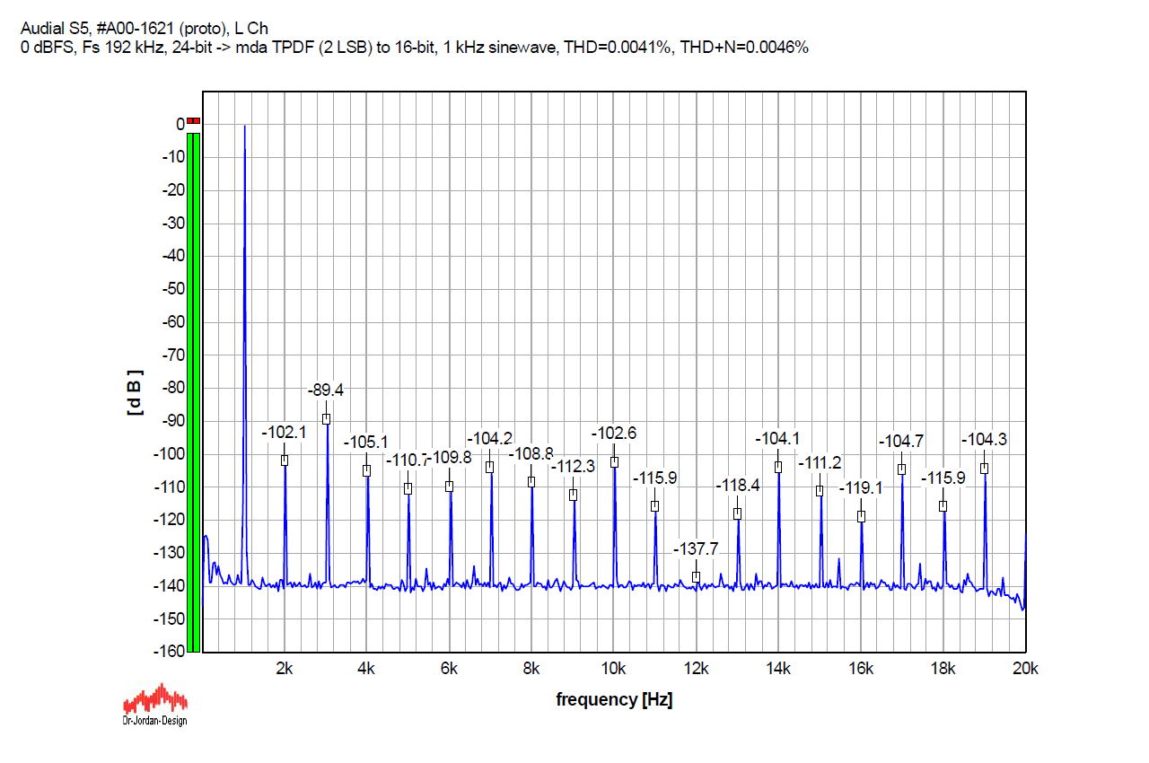Viewport: 1149px width, 763px height.
Task: Click the 0 dB fundamental peak tip
Action: [x=244, y=127]
